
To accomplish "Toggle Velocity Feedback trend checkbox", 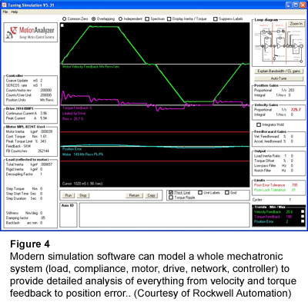I will [303, 211].
